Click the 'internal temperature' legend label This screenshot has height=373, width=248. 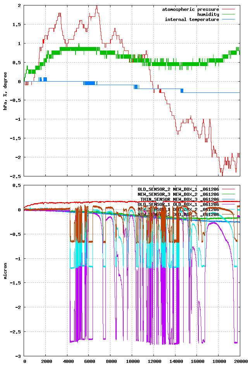(x=192, y=19)
